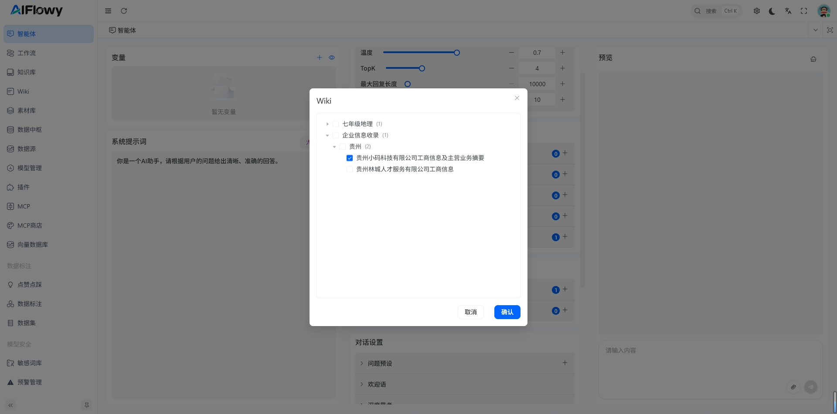Adjust the TopK slider handle
The width and height of the screenshot is (837, 414).
(422, 68)
